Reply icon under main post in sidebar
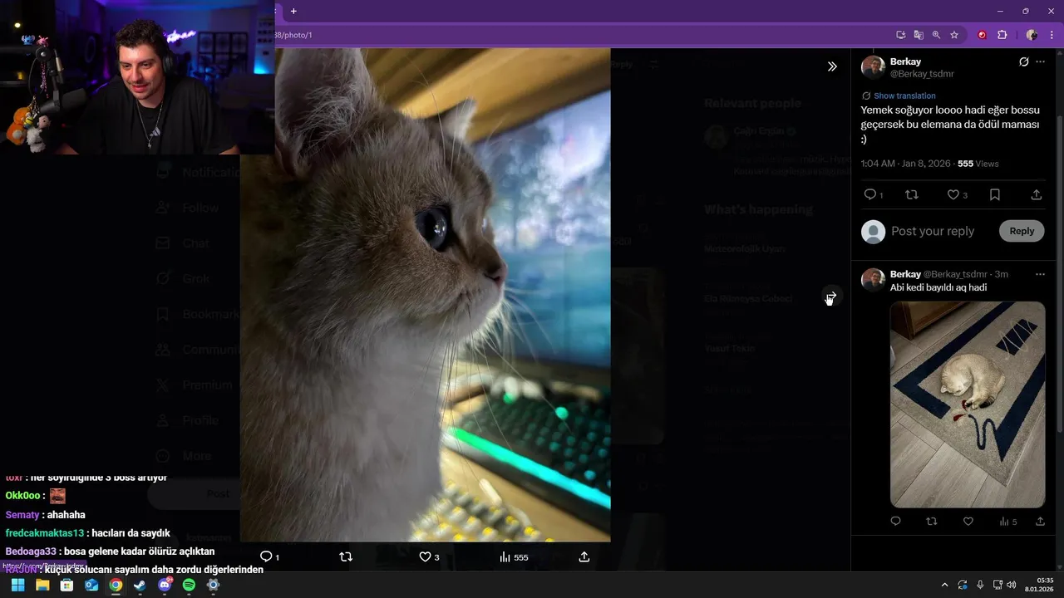Viewport: 1064px width, 598px height. click(870, 194)
